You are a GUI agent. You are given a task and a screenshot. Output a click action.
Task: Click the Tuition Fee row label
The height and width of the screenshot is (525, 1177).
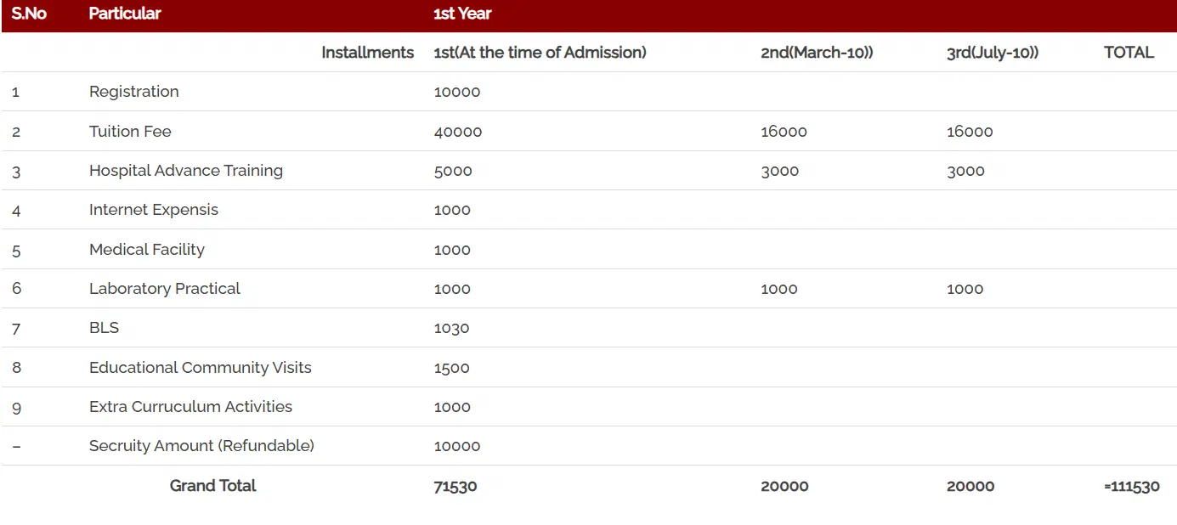click(130, 132)
